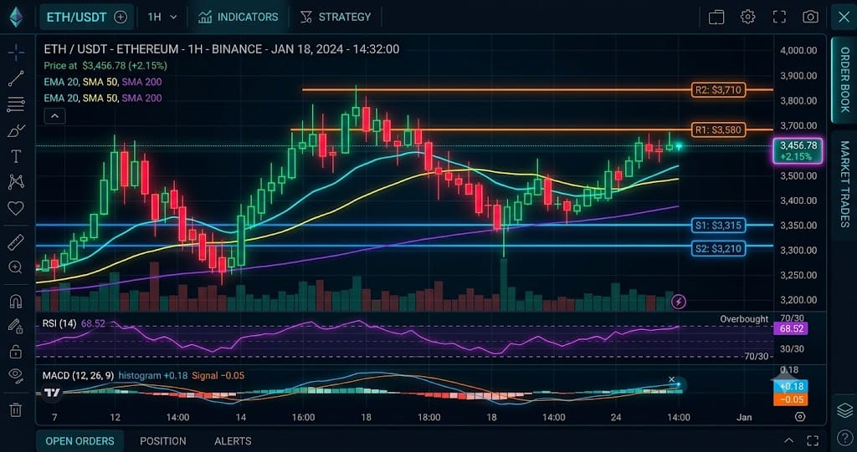Add symbol with the plus icon next to ETH/USDT
The image size is (857, 452).
coord(121,17)
